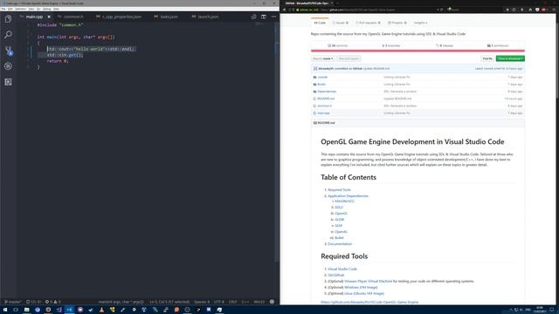The width and height of the screenshot is (559, 314).
Task: Open File Explorer from the taskbar
Action: (x=27, y=310)
